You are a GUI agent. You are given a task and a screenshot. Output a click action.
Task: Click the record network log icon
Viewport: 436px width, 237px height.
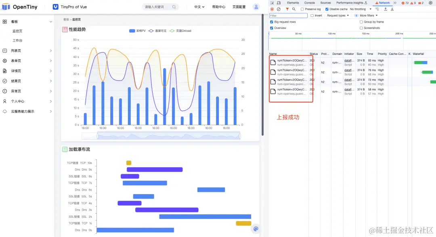coord(272,9)
